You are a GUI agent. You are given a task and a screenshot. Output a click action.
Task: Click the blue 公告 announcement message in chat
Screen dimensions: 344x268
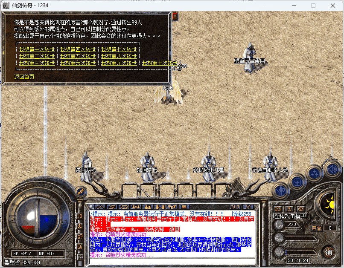171,245
